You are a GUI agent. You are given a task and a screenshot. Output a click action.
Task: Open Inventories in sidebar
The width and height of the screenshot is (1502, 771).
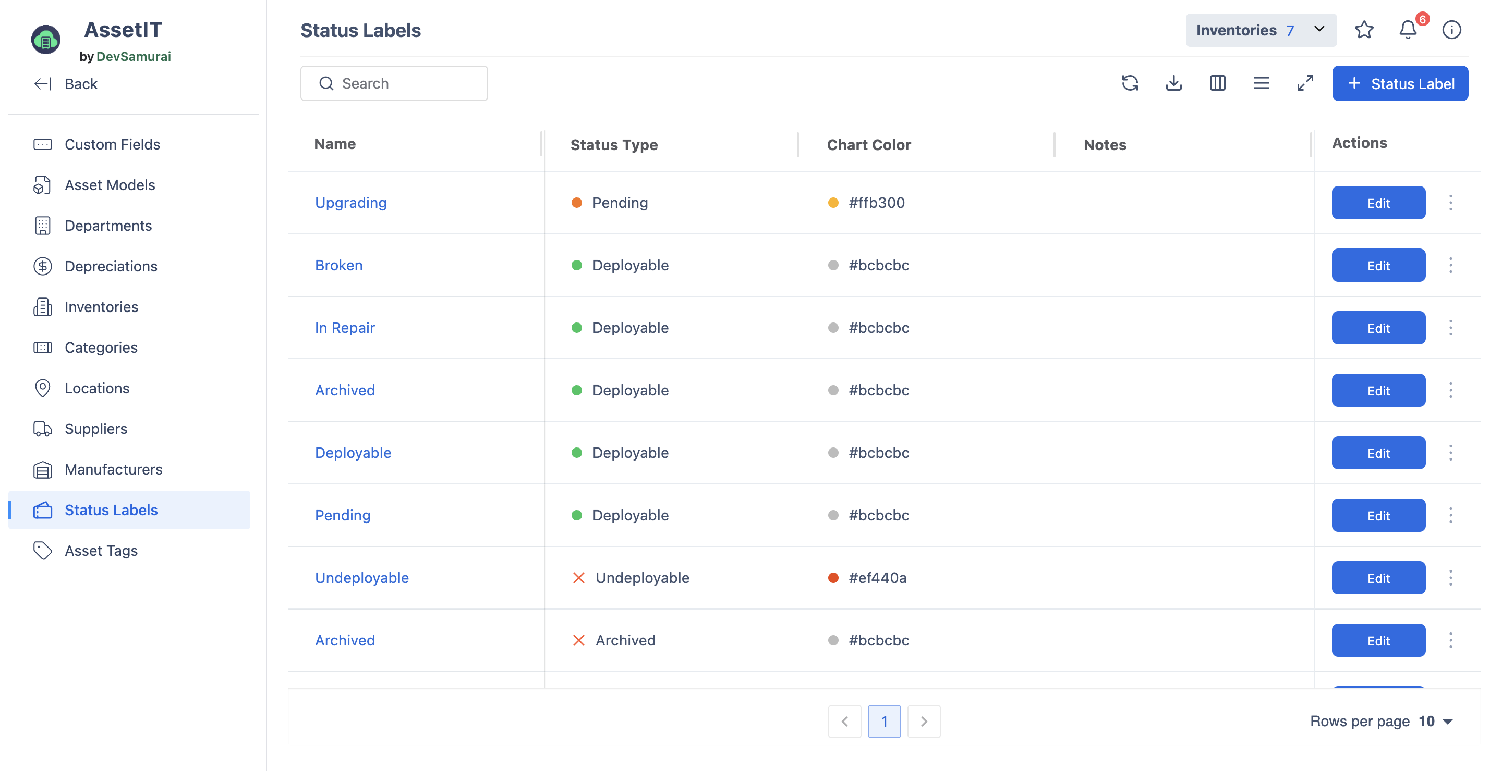[101, 307]
